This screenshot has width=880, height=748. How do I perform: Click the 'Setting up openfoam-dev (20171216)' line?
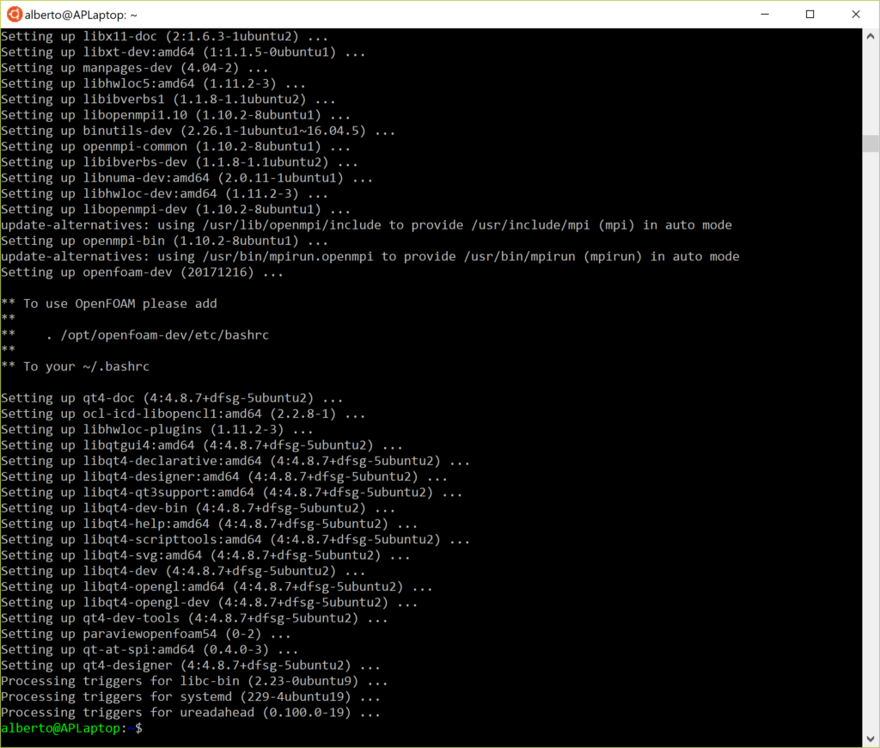point(142,272)
